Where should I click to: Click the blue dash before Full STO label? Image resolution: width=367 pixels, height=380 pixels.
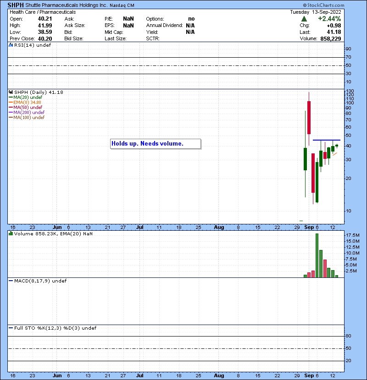click(11, 328)
